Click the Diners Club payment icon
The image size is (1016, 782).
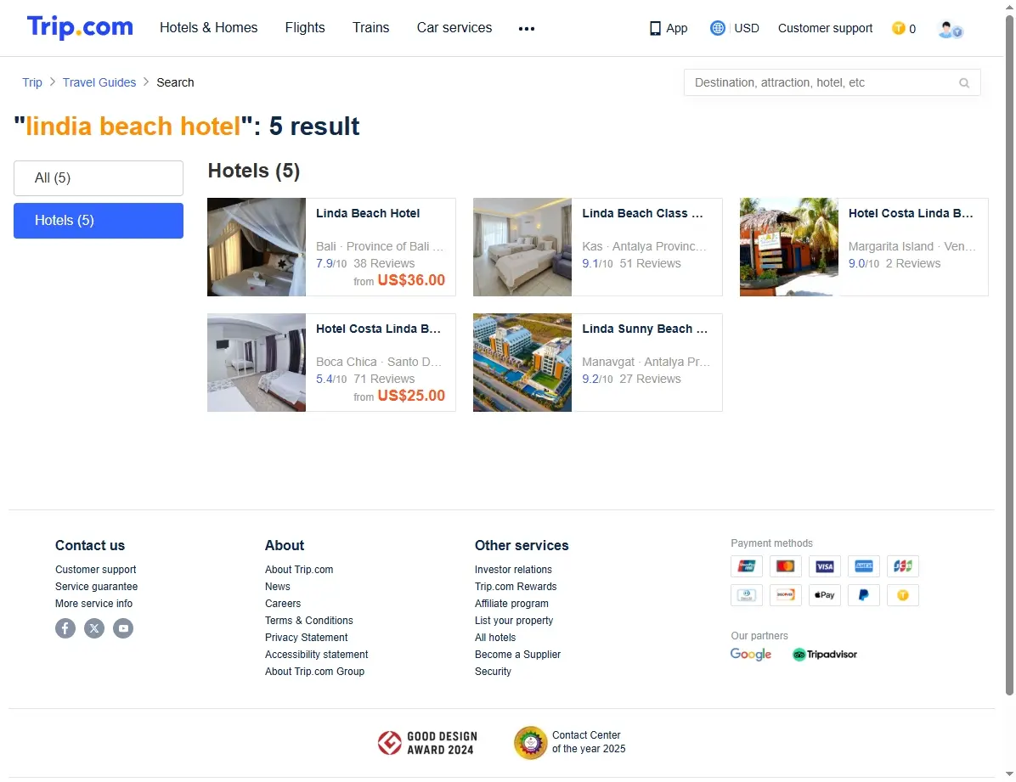click(747, 594)
